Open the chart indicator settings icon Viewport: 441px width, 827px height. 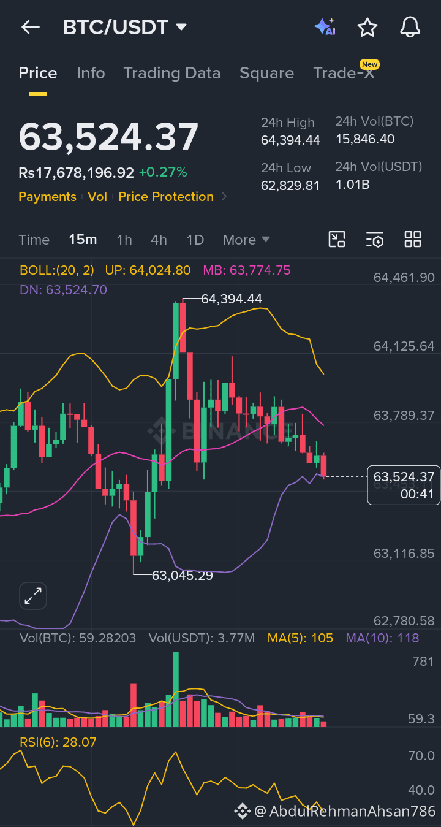pyautogui.click(x=375, y=240)
